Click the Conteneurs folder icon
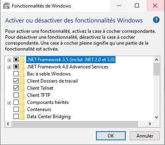The height and width of the screenshot is (145, 165). point(22,109)
